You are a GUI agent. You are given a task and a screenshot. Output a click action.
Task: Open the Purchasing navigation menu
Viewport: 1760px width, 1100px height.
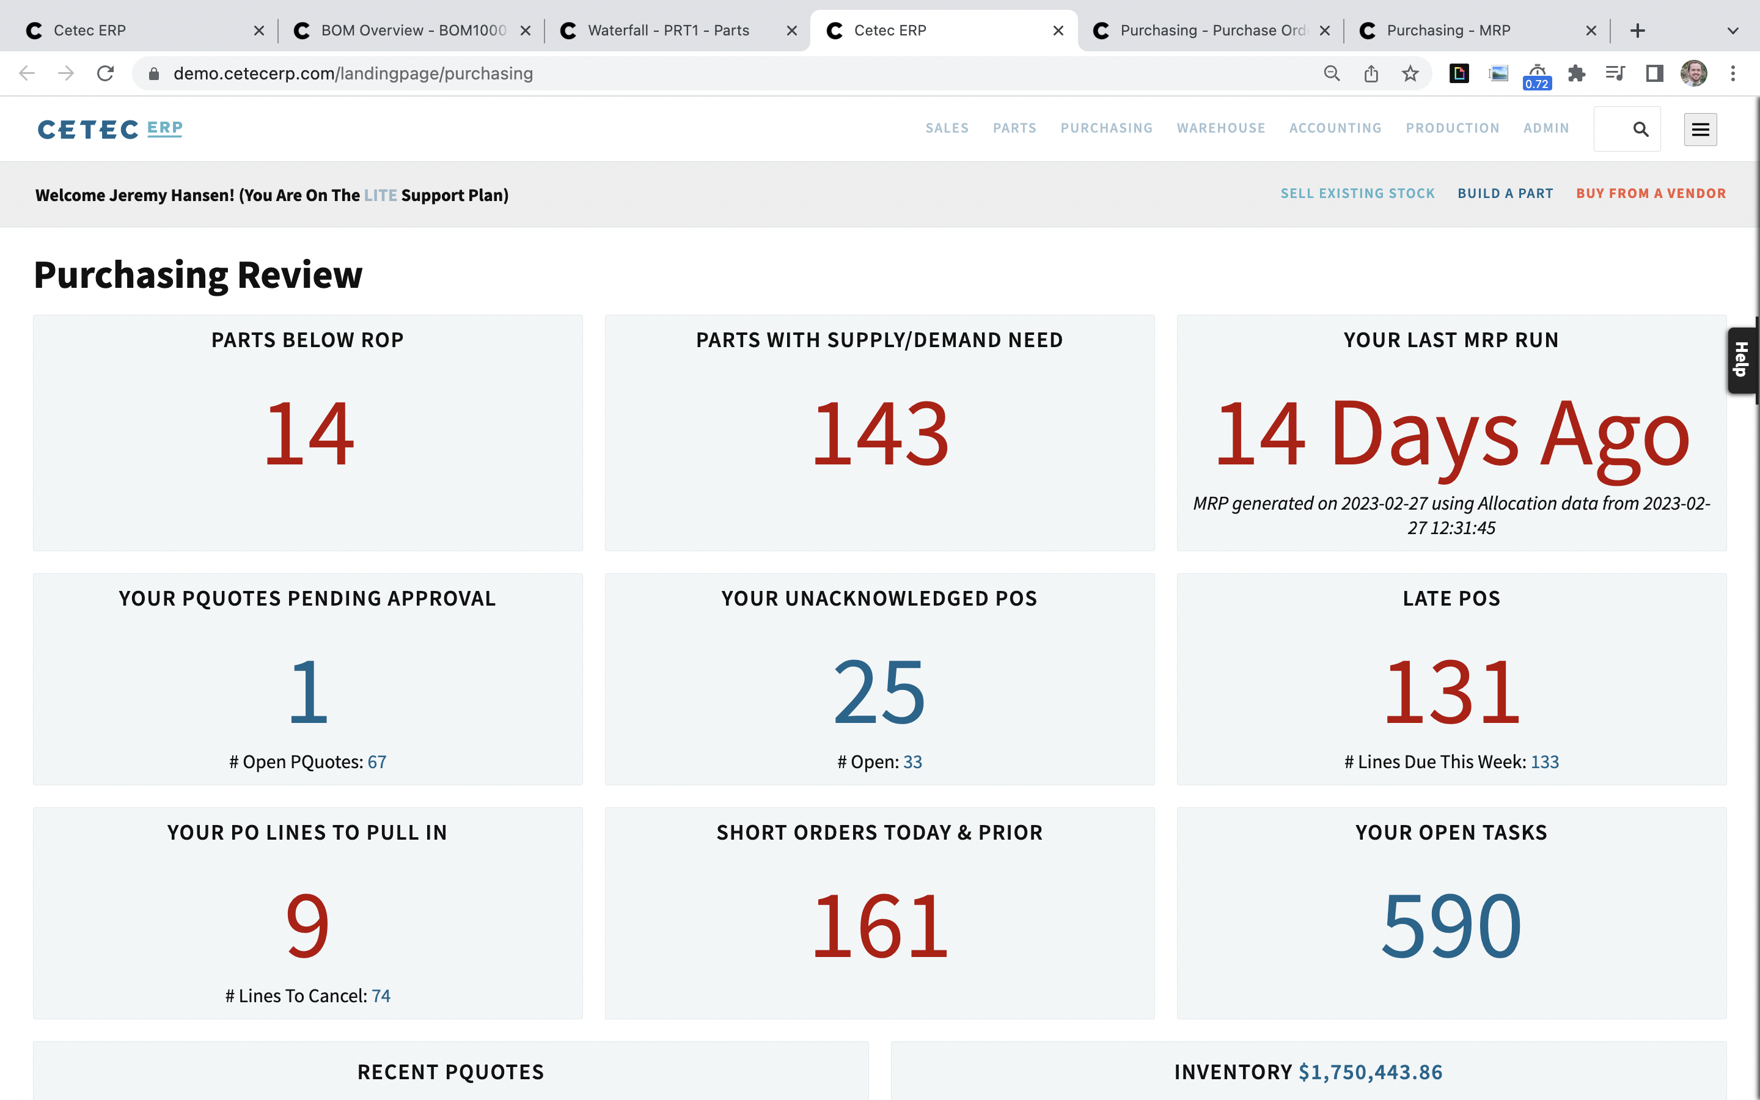click(x=1106, y=128)
